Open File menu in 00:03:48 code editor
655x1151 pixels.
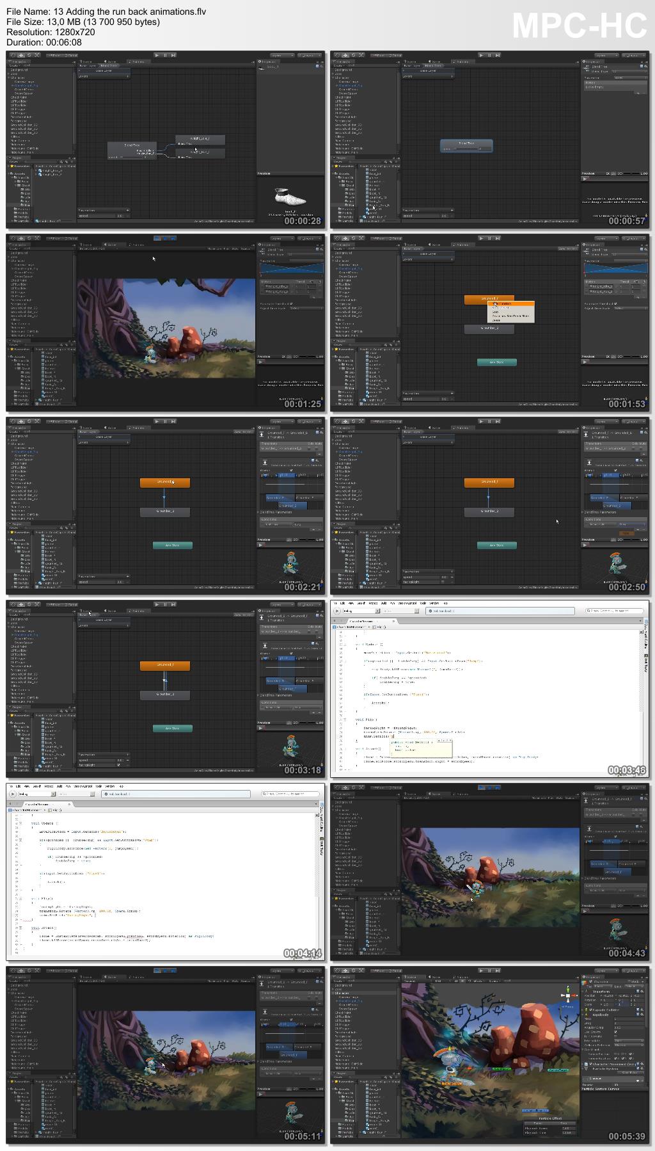click(x=335, y=603)
